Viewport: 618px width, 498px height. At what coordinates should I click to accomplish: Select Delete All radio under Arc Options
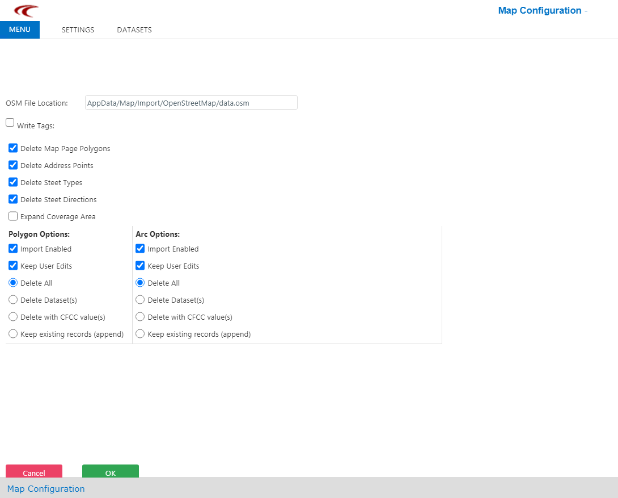[x=140, y=283]
